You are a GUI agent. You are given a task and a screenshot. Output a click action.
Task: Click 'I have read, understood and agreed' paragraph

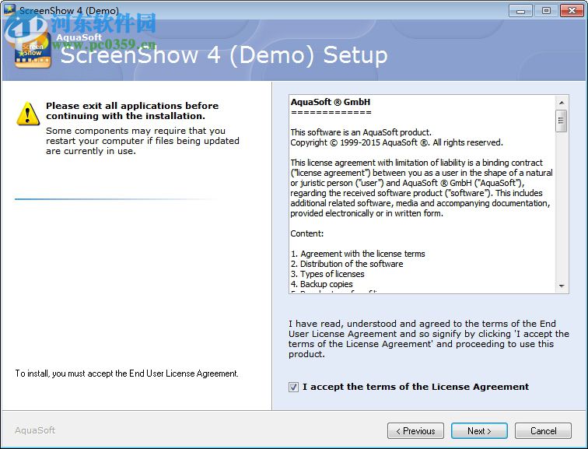429,339
